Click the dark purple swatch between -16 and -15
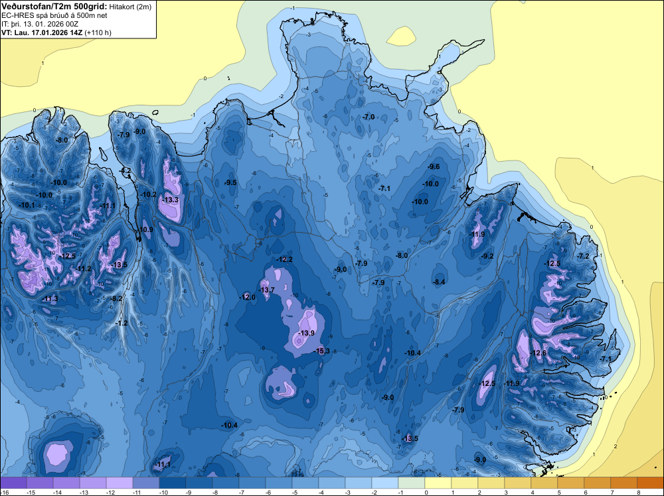This screenshot has height=496, width=664. pyautogui.click(x=13, y=483)
